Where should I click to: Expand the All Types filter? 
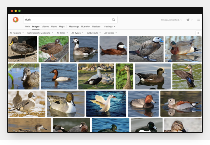pyautogui.click(x=77, y=33)
